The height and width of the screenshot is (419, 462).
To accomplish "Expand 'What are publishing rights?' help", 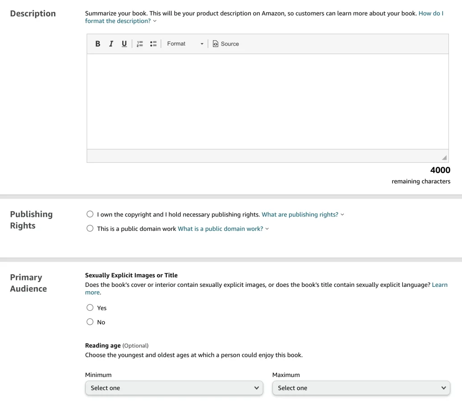I will 303,214.
